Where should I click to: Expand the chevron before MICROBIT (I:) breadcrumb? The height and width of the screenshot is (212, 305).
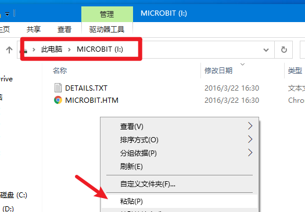pyautogui.click(x=69, y=49)
